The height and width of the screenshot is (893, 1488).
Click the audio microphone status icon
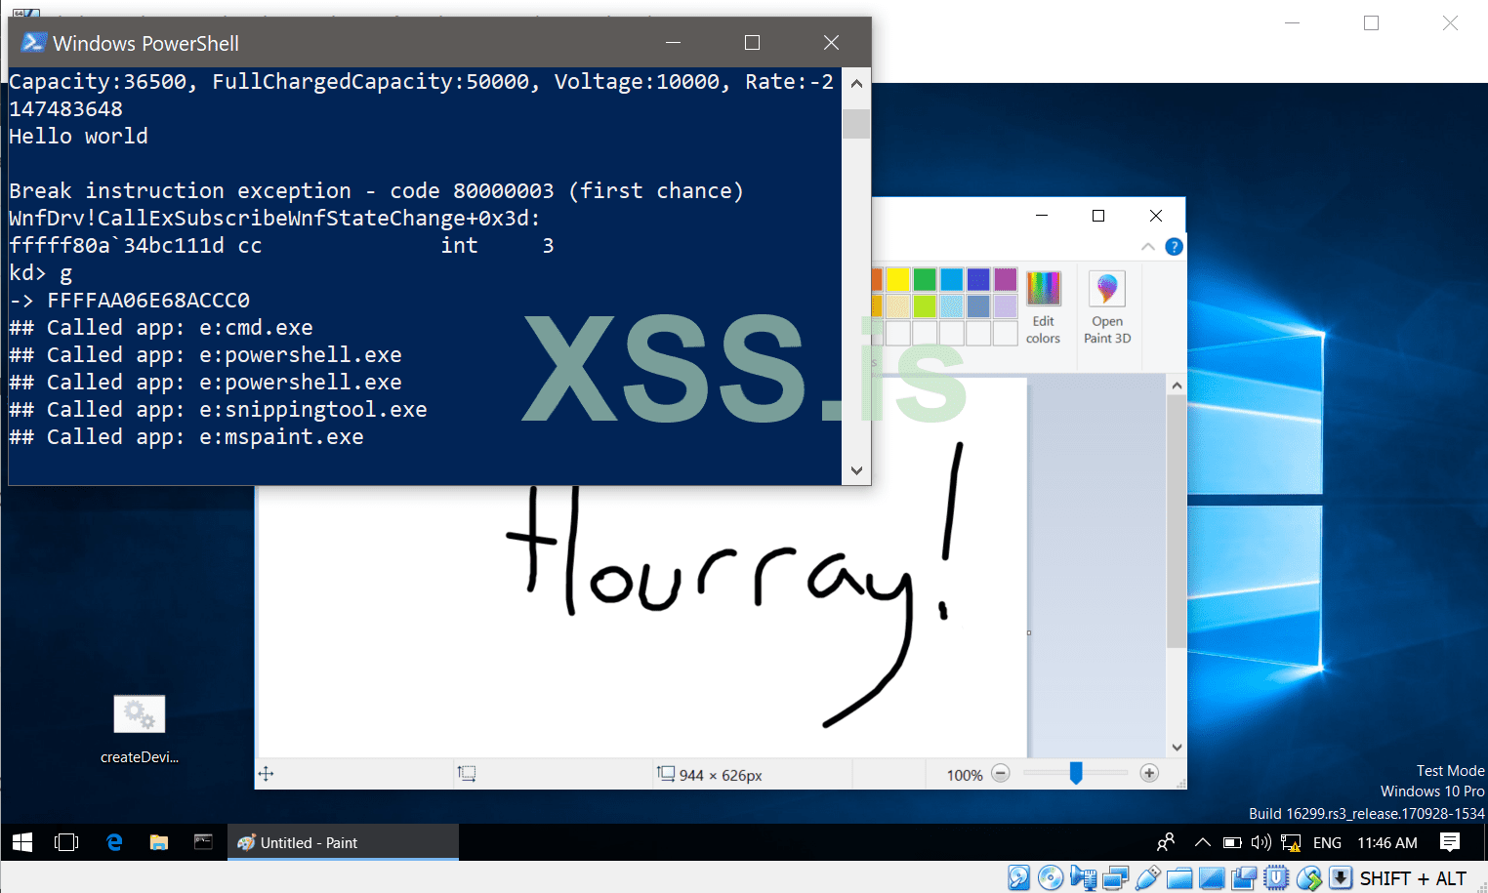pos(1083,877)
